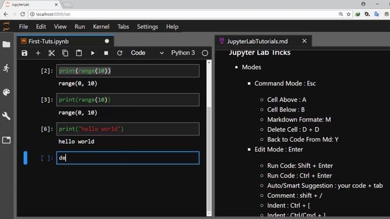The width and height of the screenshot is (390, 219).
Task: Open the Running sessions sidebar icon
Action: pyautogui.click(x=7, y=68)
